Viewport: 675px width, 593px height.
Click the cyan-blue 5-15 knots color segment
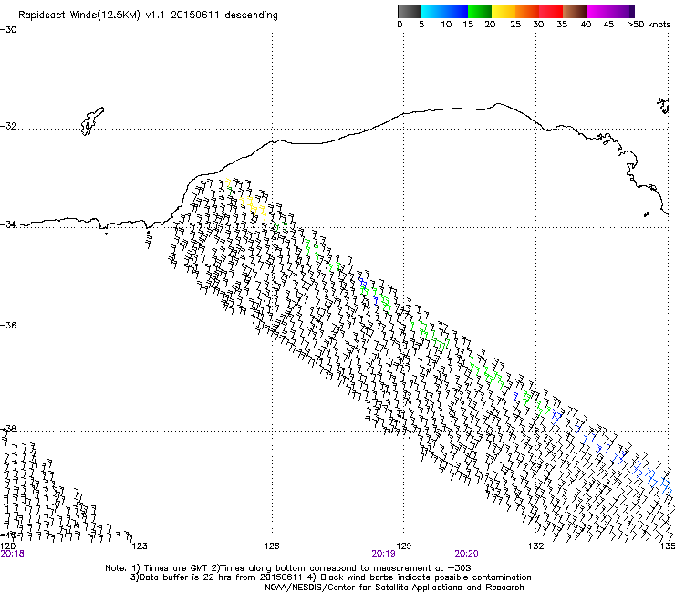(x=444, y=11)
